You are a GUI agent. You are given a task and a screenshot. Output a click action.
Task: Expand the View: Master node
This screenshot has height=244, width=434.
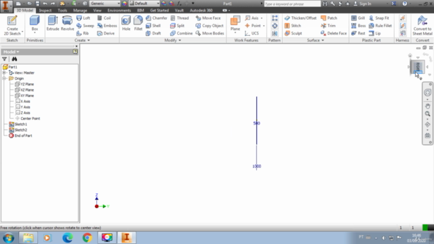point(4,73)
